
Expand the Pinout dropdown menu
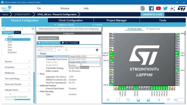(x=97, y=25)
